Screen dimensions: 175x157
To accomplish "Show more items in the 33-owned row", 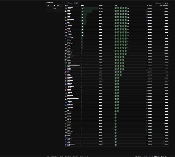I will 128,14.
